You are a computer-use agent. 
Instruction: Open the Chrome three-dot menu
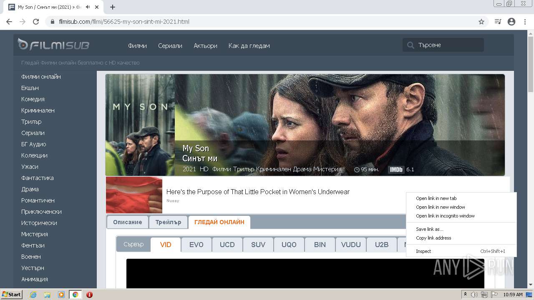point(525,22)
